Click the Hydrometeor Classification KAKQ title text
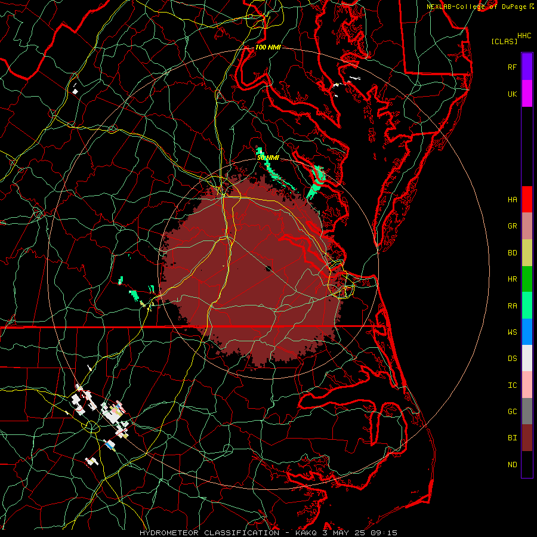The width and height of the screenshot is (537, 537). coord(268,533)
